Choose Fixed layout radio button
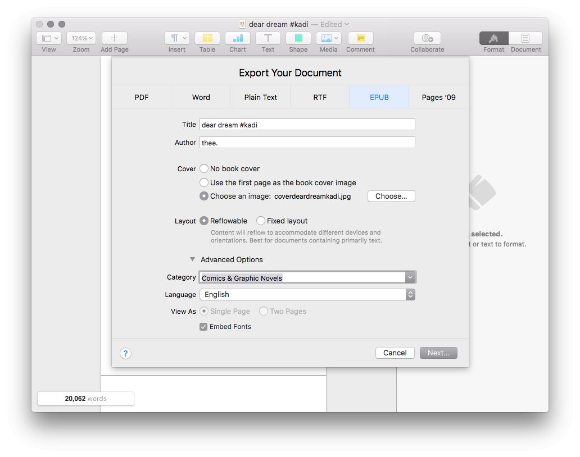Screen dimensions: 580x457 coord(261,221)
